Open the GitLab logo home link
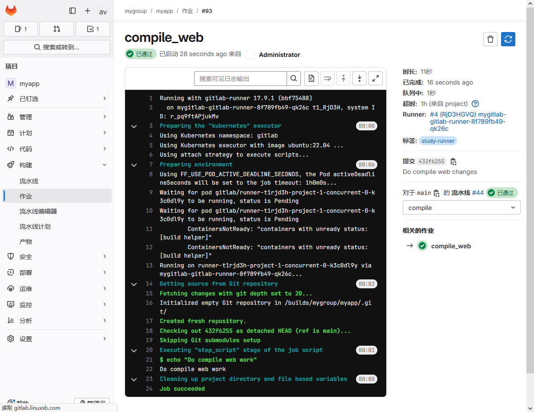Viewport: 534px width, 412px height. [11, 11]
